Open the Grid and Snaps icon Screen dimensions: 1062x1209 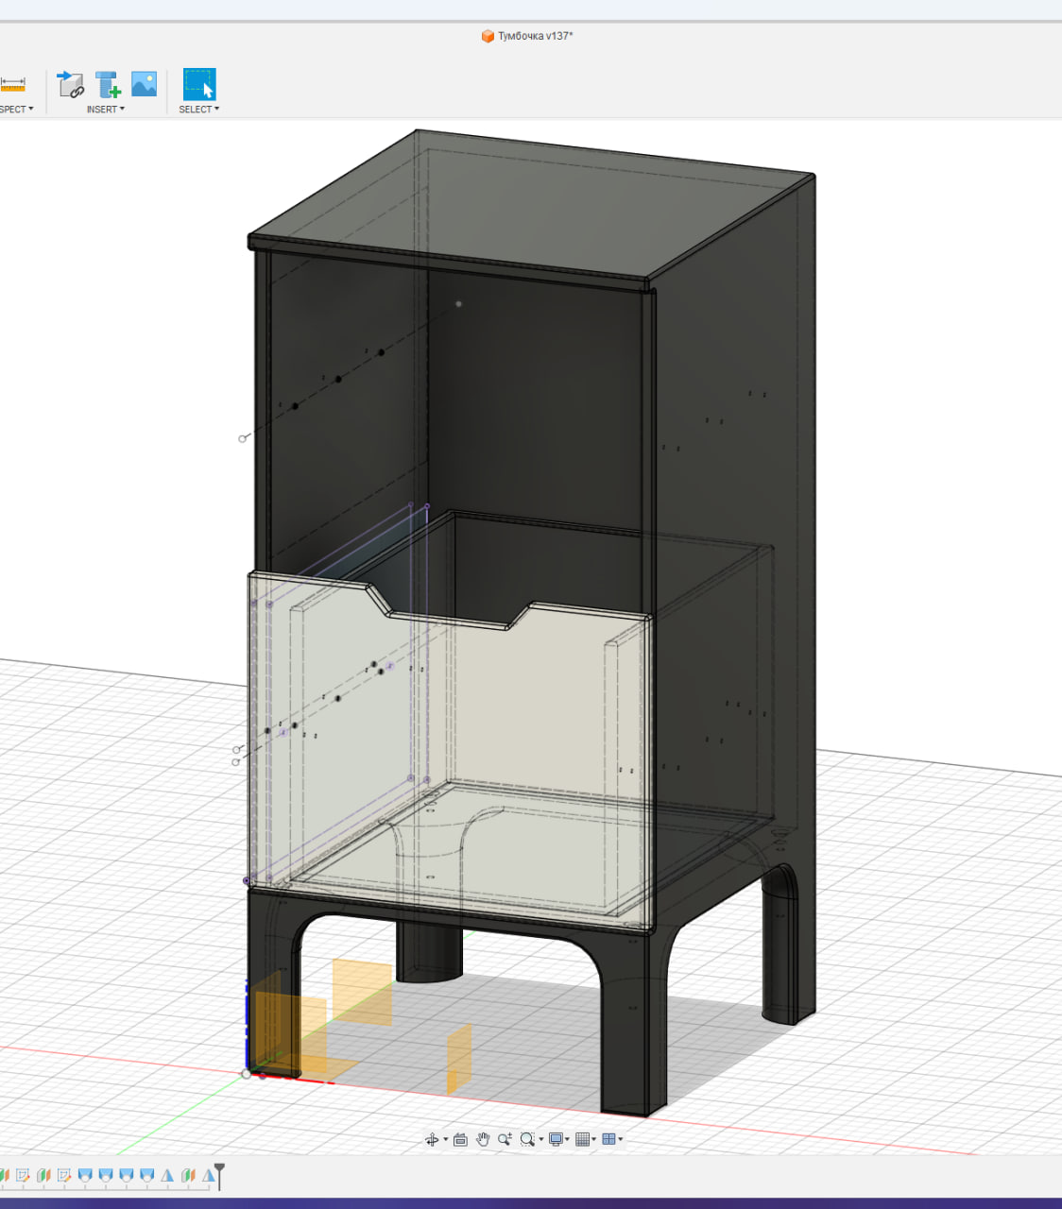582,1139
